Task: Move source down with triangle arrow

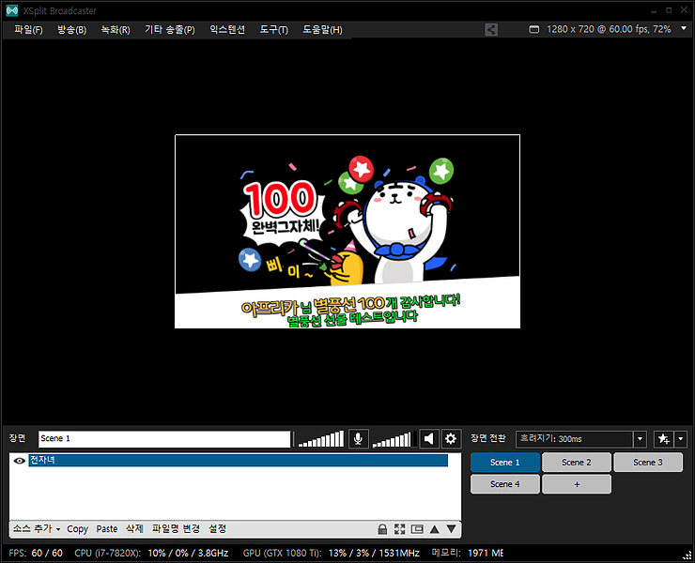Action: (451, 529)
